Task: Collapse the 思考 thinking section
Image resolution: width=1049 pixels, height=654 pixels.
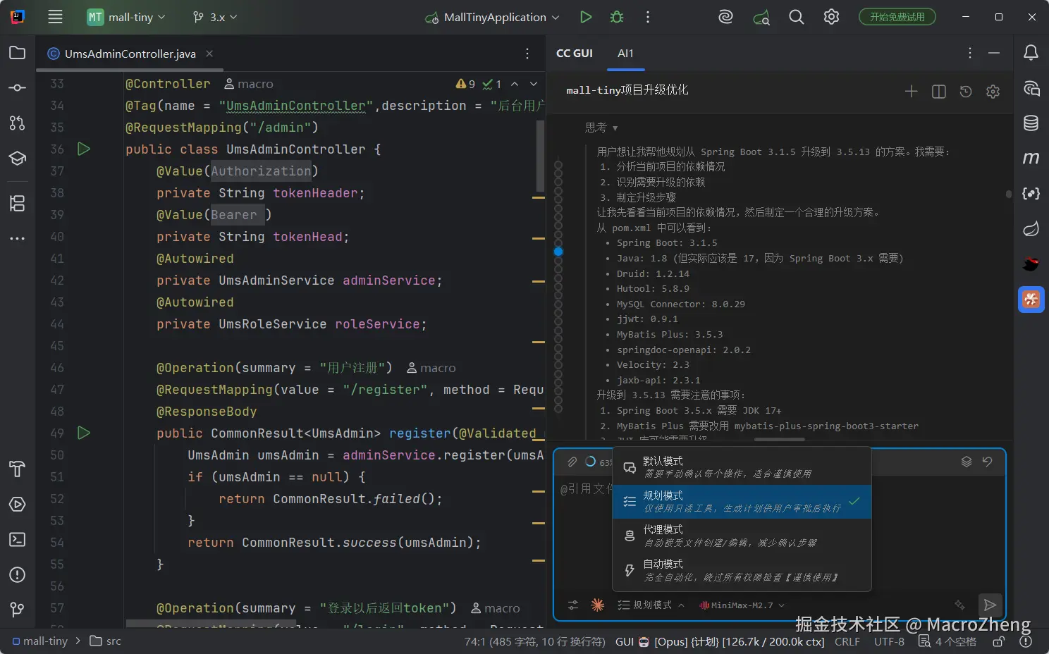Action: (601, 128)
